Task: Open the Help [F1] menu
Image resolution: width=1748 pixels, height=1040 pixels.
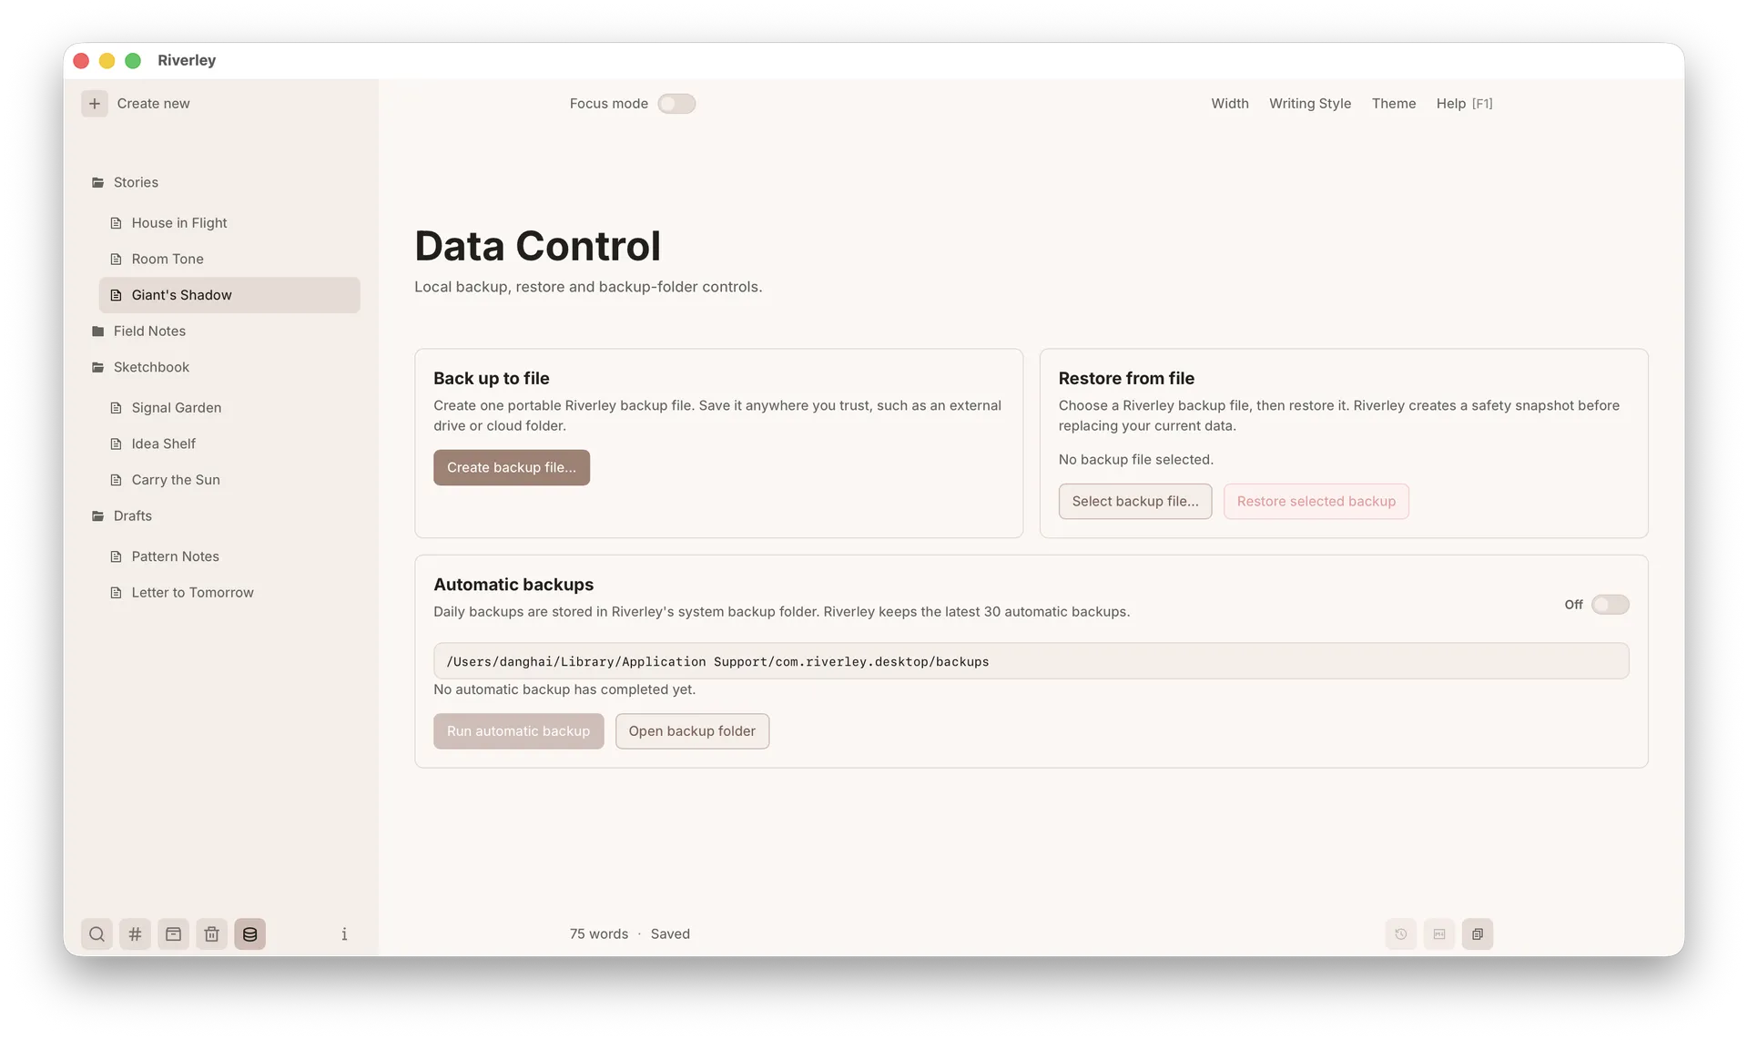Action: click(1464, 104)
